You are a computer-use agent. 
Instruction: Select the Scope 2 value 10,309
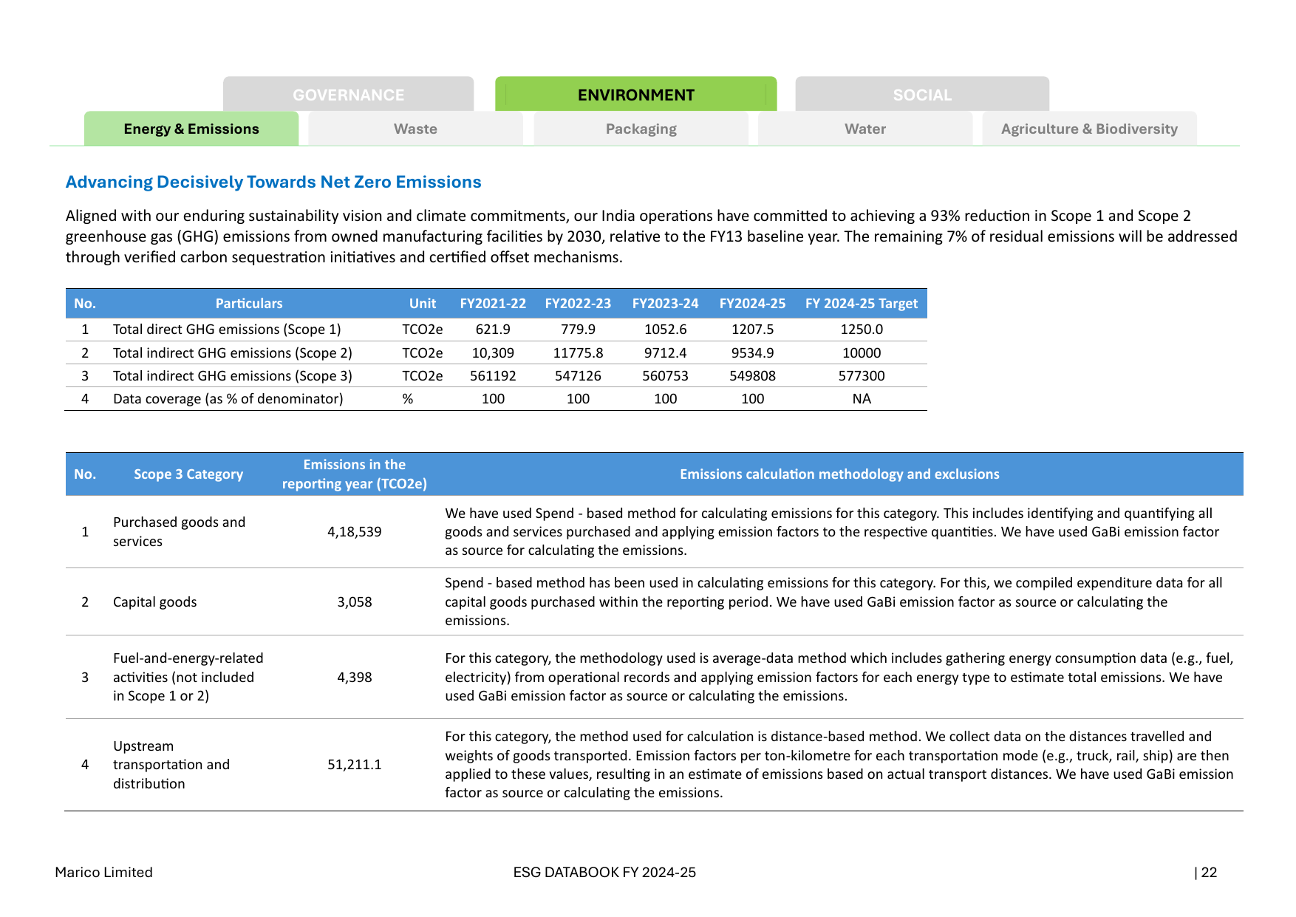(x=493, y=353)
